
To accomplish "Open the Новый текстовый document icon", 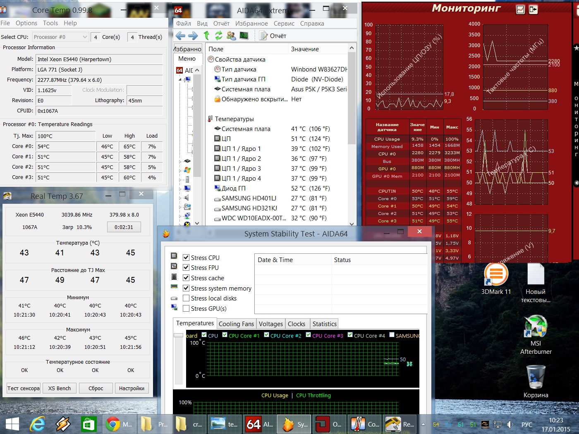I will (x=536, y=284).
